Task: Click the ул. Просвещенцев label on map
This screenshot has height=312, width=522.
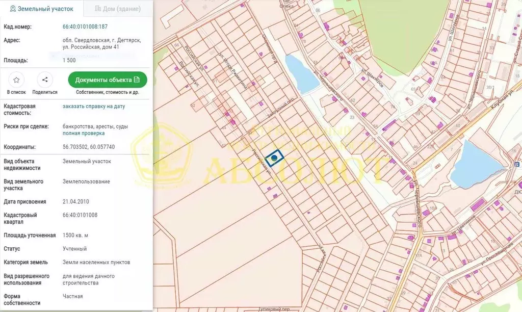Action: 498,254
